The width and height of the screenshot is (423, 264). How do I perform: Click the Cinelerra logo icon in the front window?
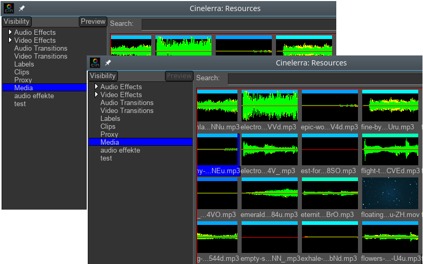coord(95,63)
